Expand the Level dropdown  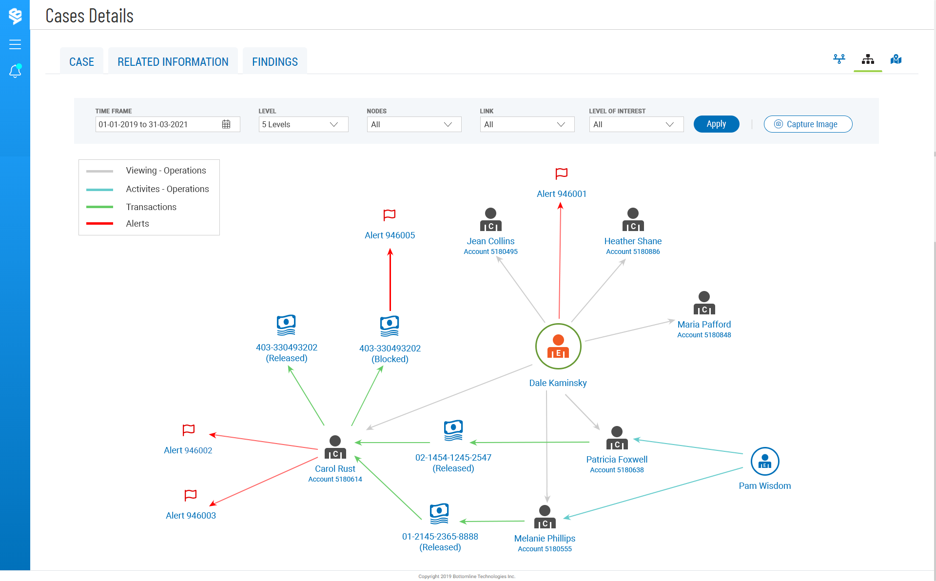(x=303, y=124)
